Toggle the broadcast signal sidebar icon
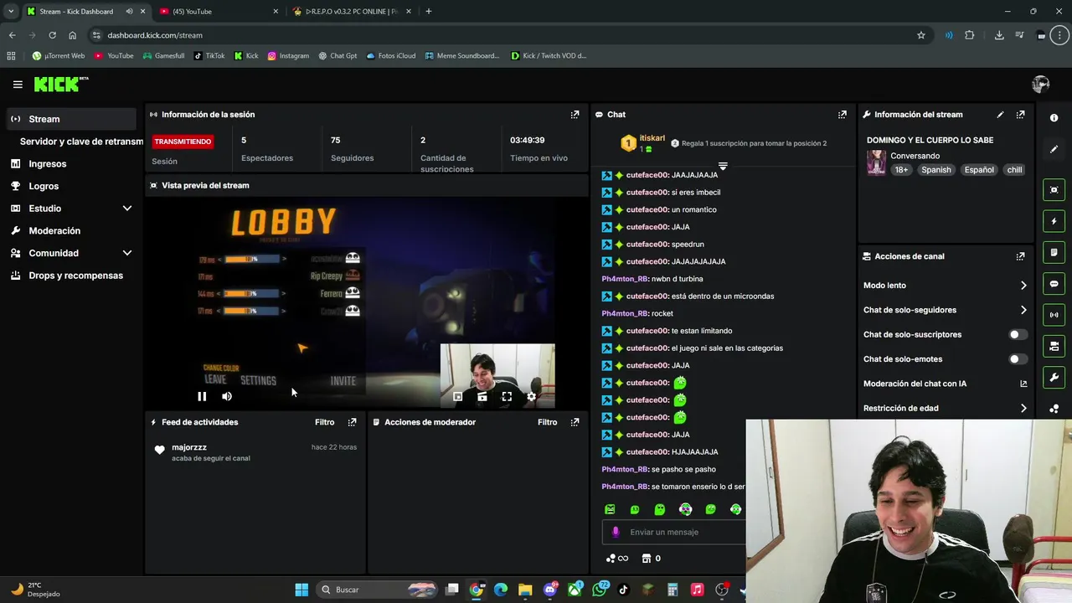Viewport: 1072px width, 603px height. click(1054, 315)
